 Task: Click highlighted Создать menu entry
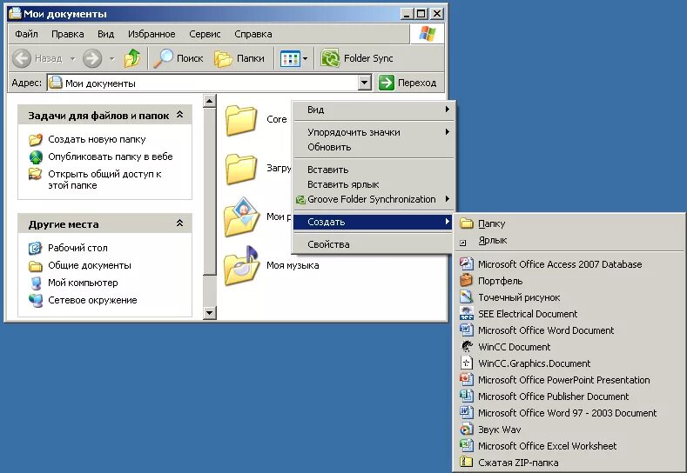[x=373, y=222]
